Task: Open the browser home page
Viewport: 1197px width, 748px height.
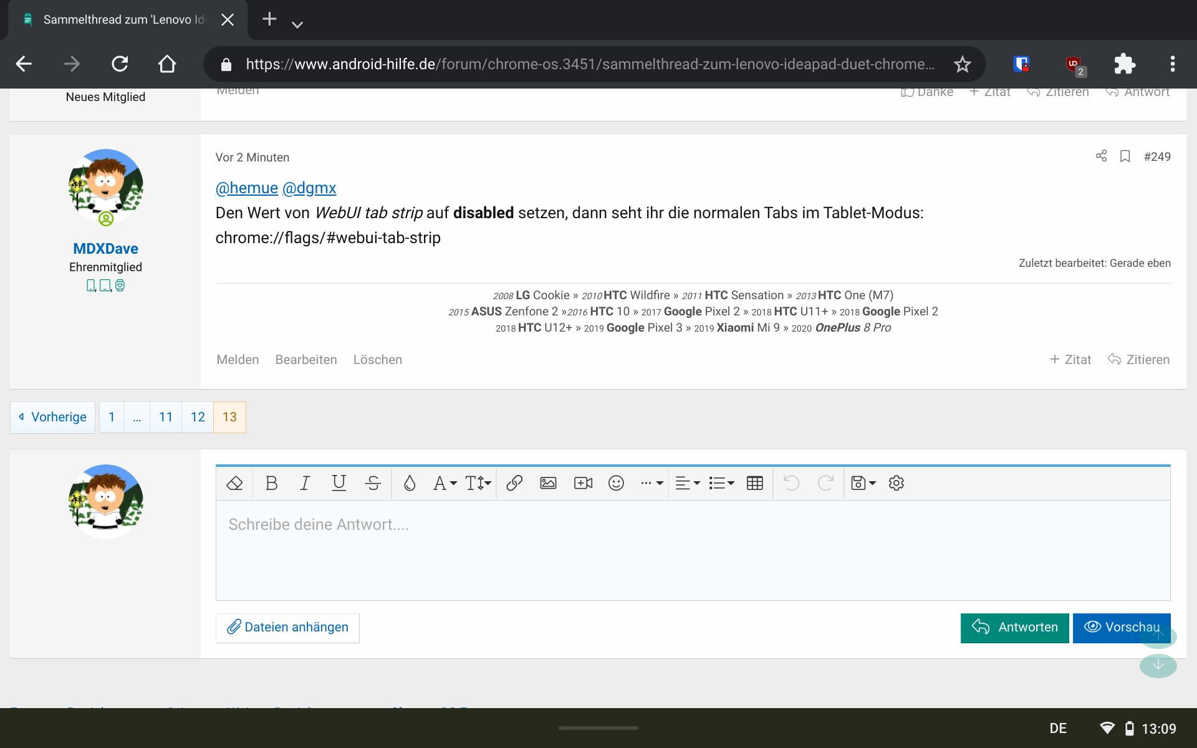Action: (167, 64)
